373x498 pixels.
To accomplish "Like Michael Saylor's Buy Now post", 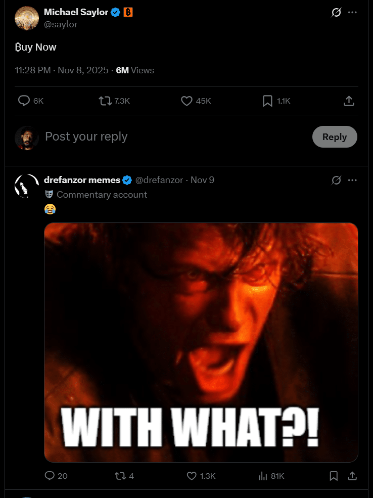I will [x=187, y=101].
